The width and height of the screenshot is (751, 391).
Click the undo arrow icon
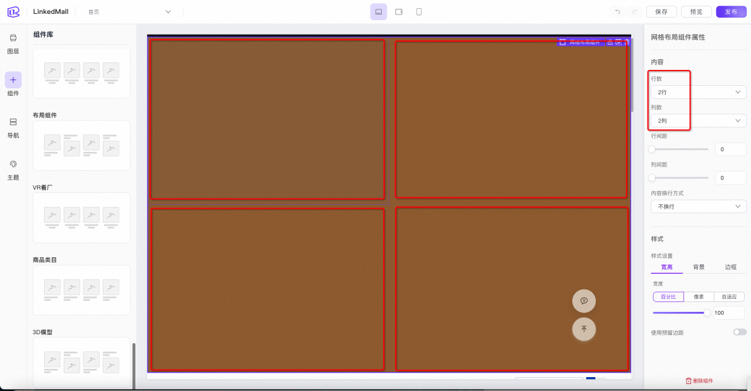(x=617, y=12)
